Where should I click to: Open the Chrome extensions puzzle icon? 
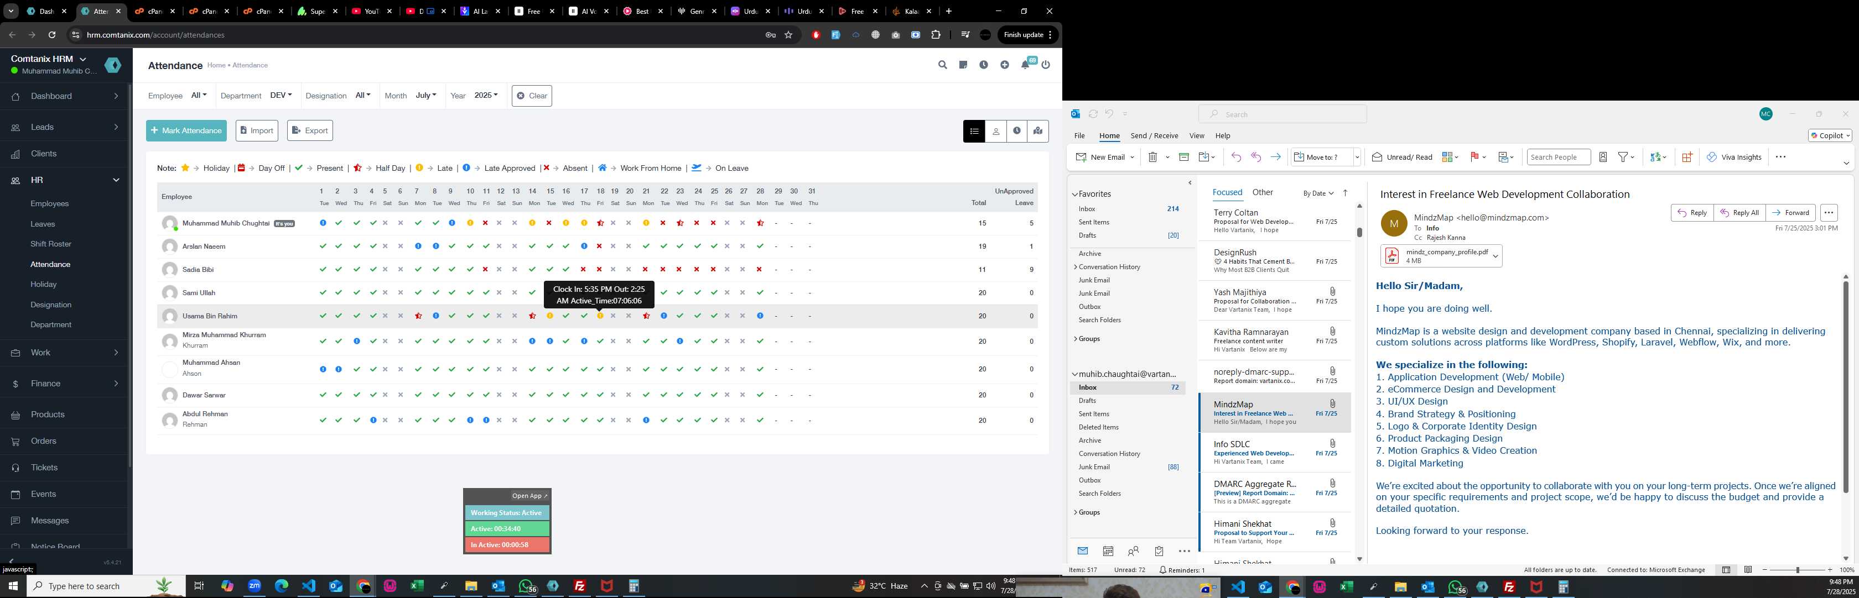[x=936, y=35]
